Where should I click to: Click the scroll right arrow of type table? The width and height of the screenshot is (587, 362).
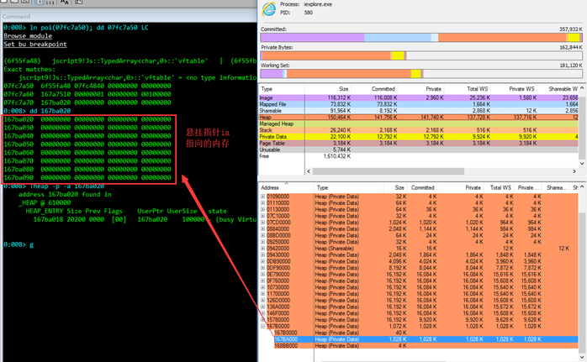click(x=574, y=171)
